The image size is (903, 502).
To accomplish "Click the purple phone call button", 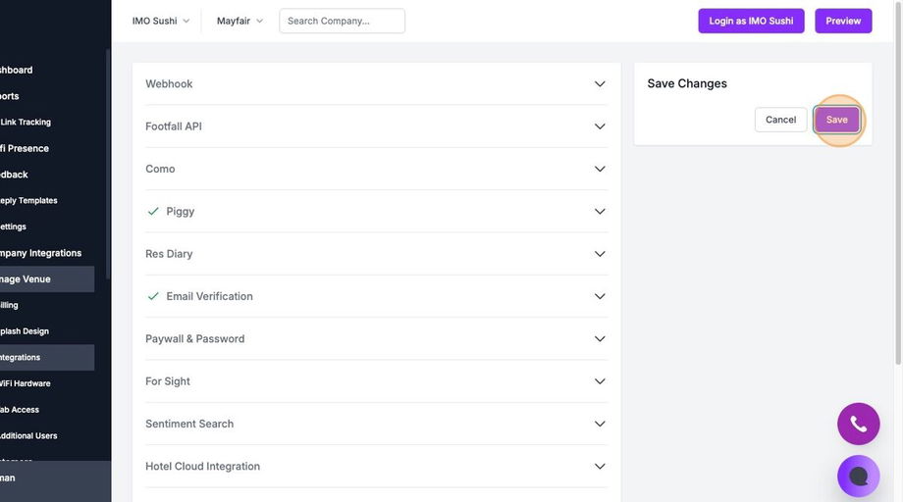I will pos(858,424).
